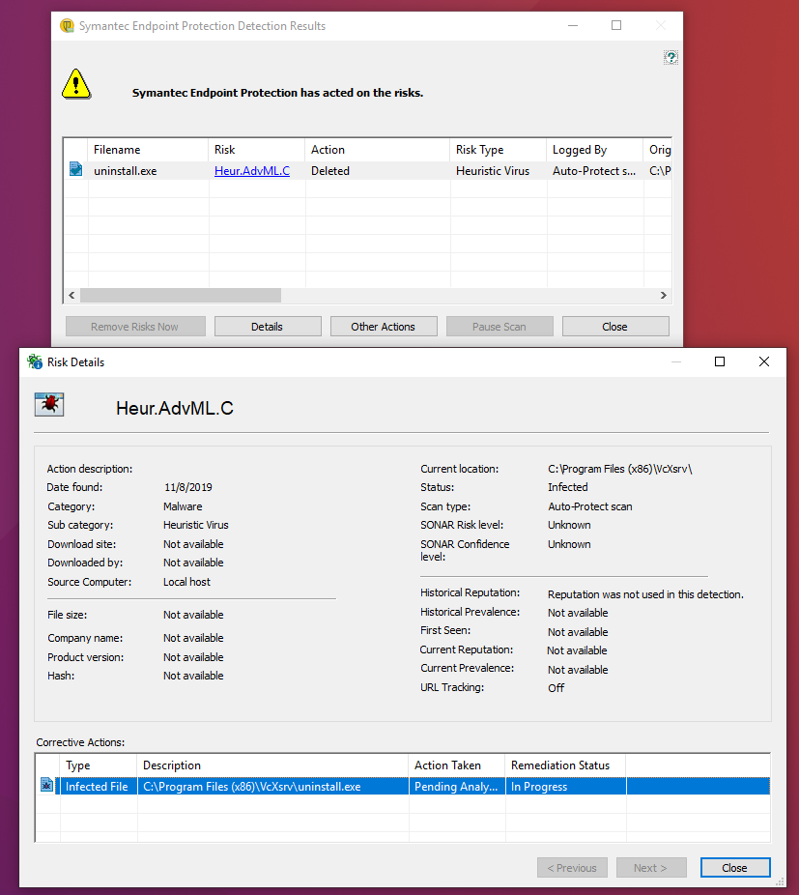Click the Filename column header
Image resolution: width=799 pixels, height=895 pixels.
coord(148,150)
